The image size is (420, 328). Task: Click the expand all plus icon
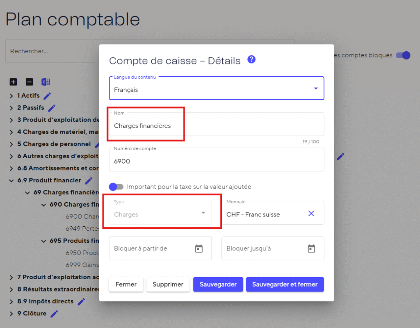click(x=14, y=82)
